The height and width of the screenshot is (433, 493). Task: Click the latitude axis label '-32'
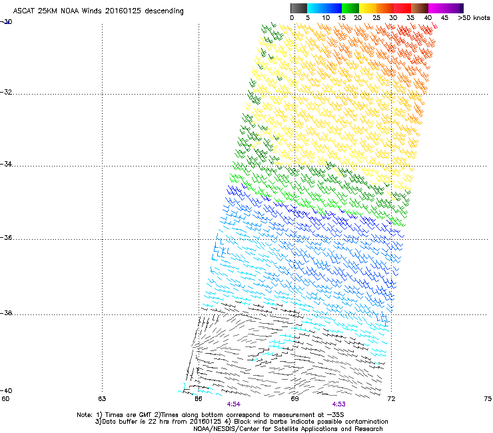click(6, 92)
